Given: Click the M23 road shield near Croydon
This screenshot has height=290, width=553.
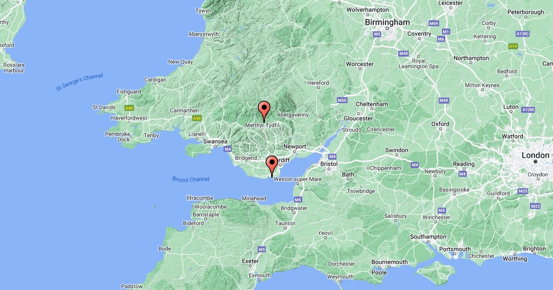Looking at the screenshot, I should (x=535, y=206).
